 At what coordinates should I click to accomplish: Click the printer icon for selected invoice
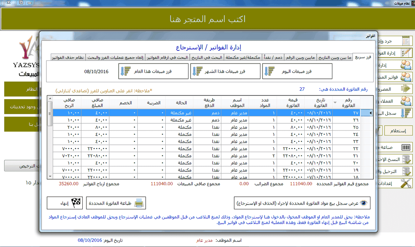click(139, 203)
